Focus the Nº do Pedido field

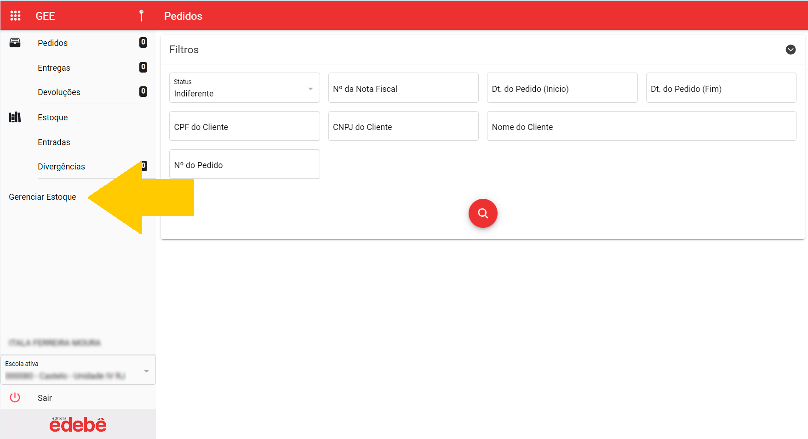(x=244, y=164)
